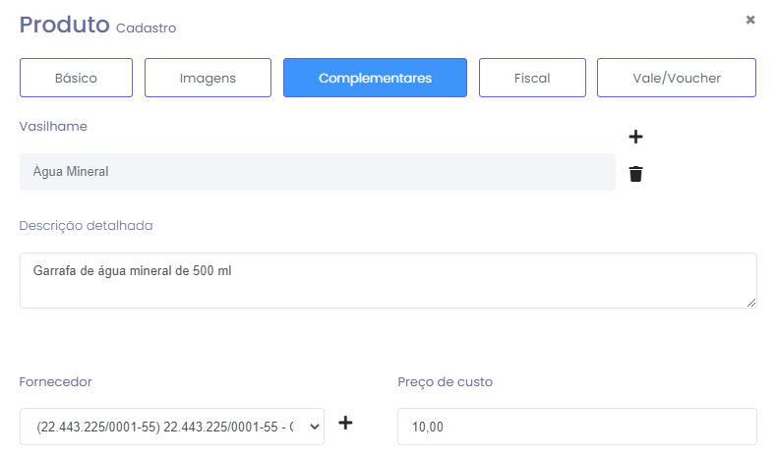777x457 pixels.
Task: Close the Produto Cadastro dialog
Action: pos(750,20)
